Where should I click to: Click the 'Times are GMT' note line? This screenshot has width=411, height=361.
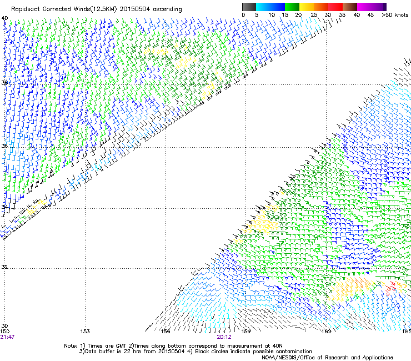pos(173,346)
